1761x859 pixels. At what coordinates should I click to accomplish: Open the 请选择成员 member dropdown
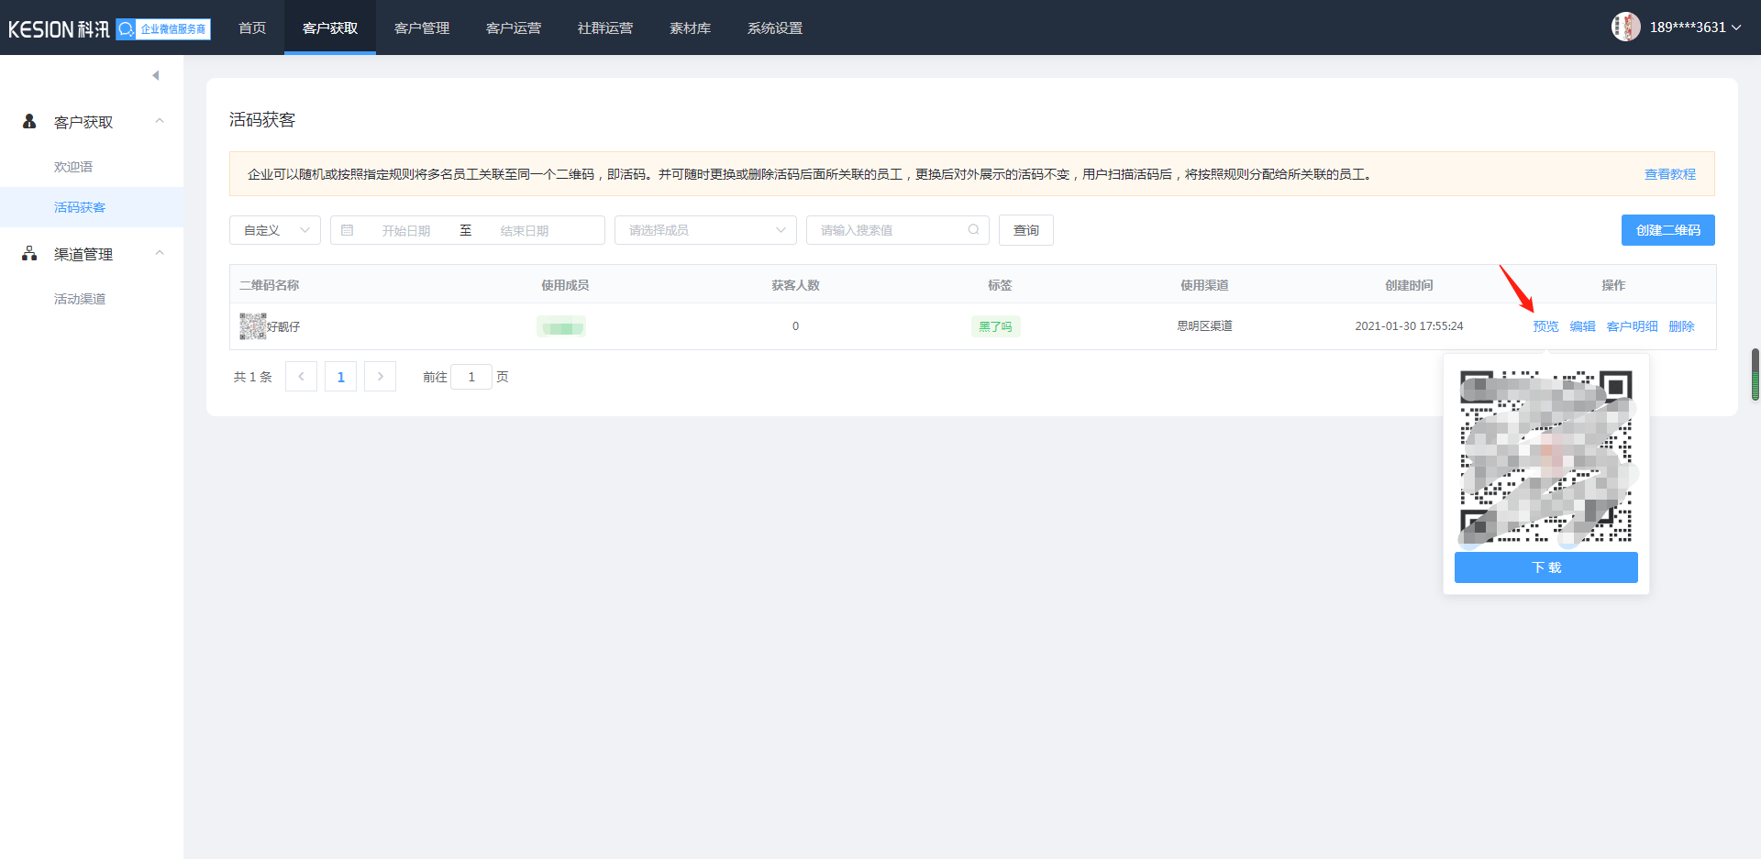pos(705,230)
